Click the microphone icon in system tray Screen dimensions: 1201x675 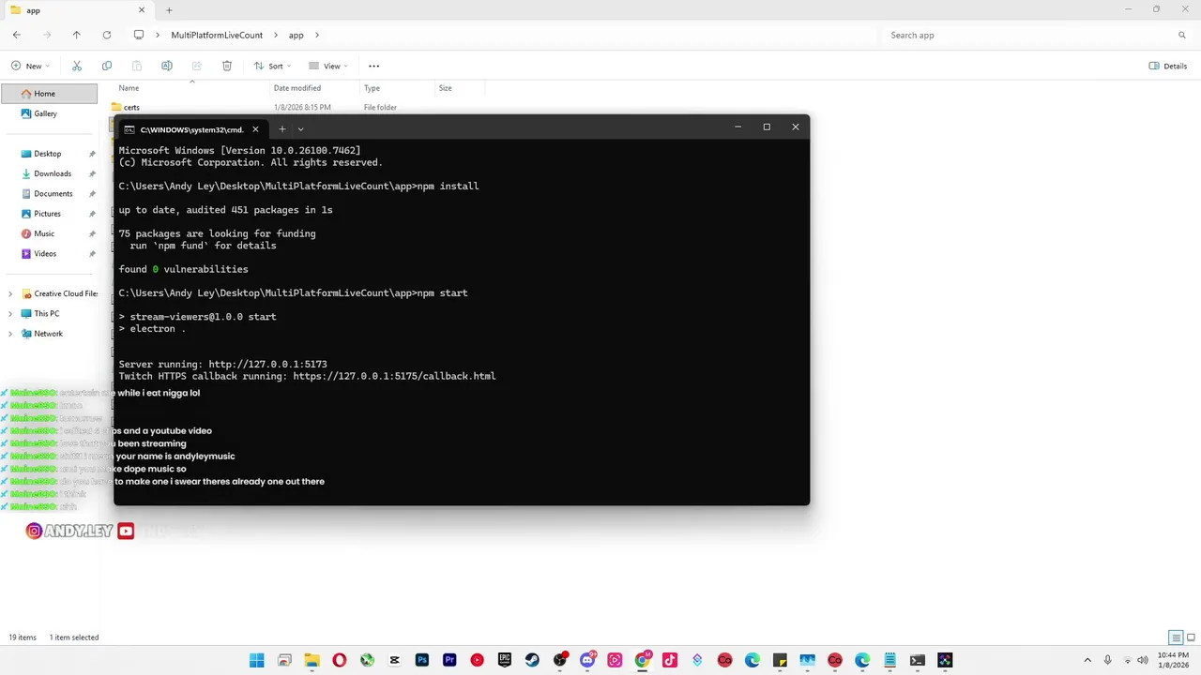(1108, 660)
